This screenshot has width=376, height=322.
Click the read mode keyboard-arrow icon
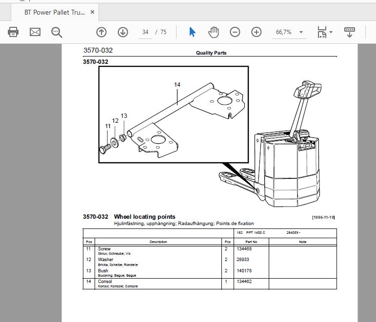349,32
